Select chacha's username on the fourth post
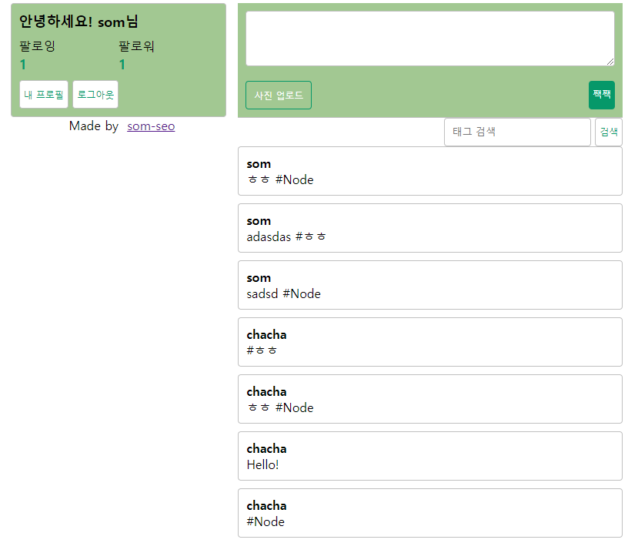638x543 pixels. point(266,334)
